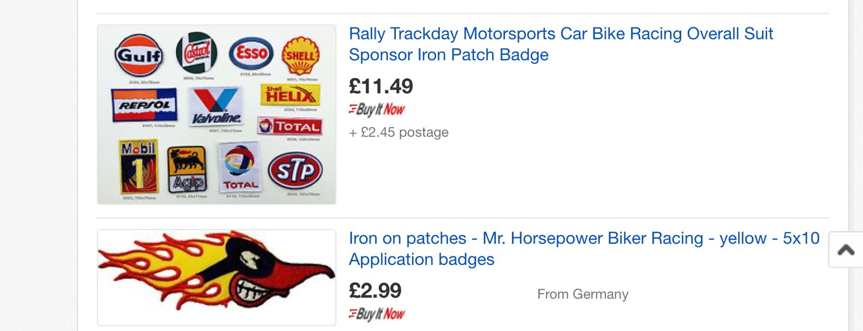
Task: Click the £2.99 price text
Action: pos(375,291)
